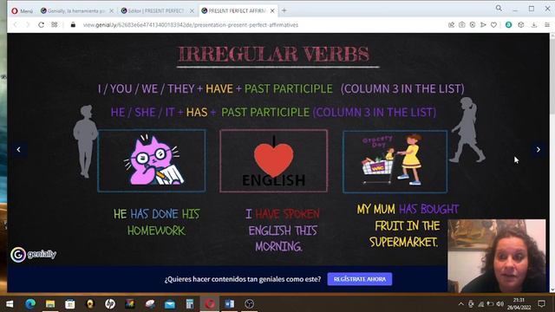Open the Opera flow send icon

483,25
